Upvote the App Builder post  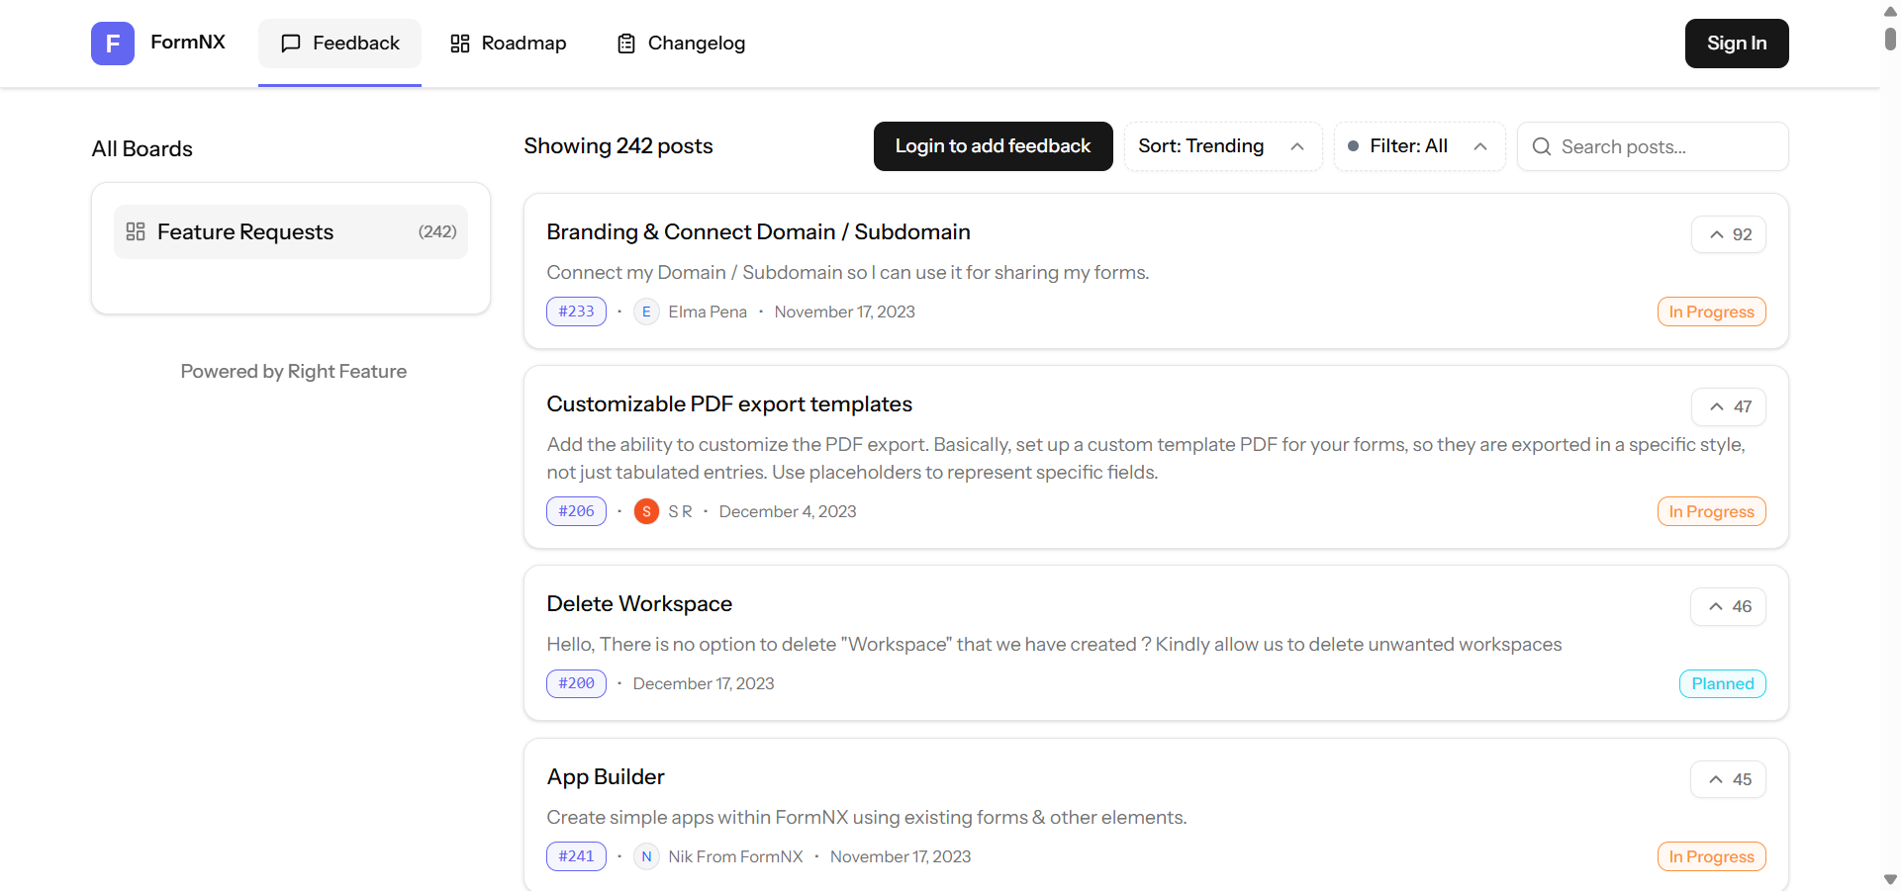[1728, 780]
